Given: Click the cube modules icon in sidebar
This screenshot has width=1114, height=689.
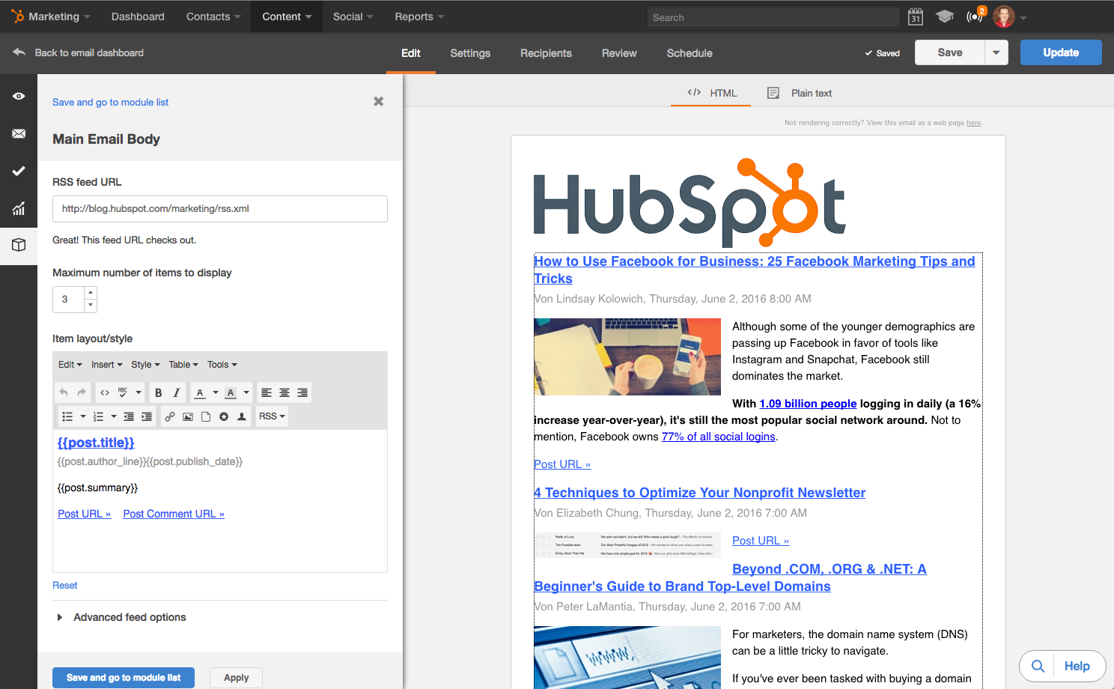Looking at the screenshot, I should (x=19, y=245).
